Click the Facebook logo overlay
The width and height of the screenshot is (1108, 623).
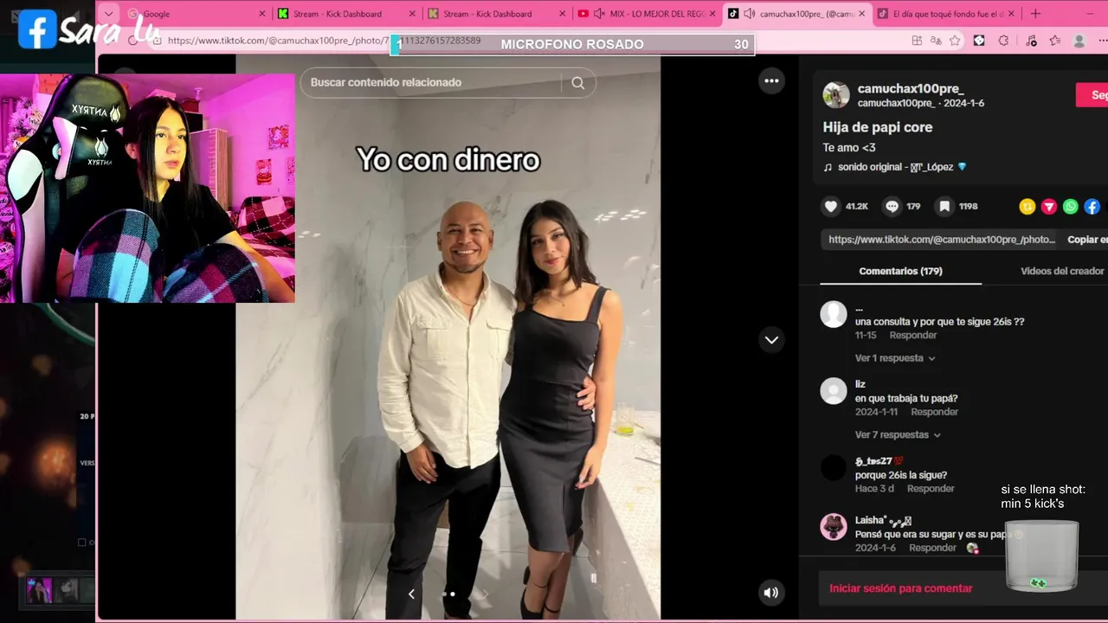(x=36, y=29)
